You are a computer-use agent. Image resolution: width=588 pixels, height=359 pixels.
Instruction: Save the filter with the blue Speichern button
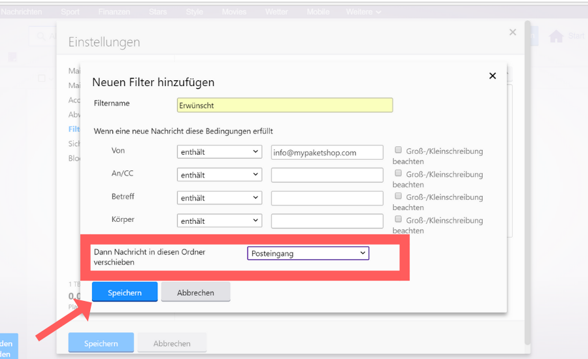click(125, 292)
